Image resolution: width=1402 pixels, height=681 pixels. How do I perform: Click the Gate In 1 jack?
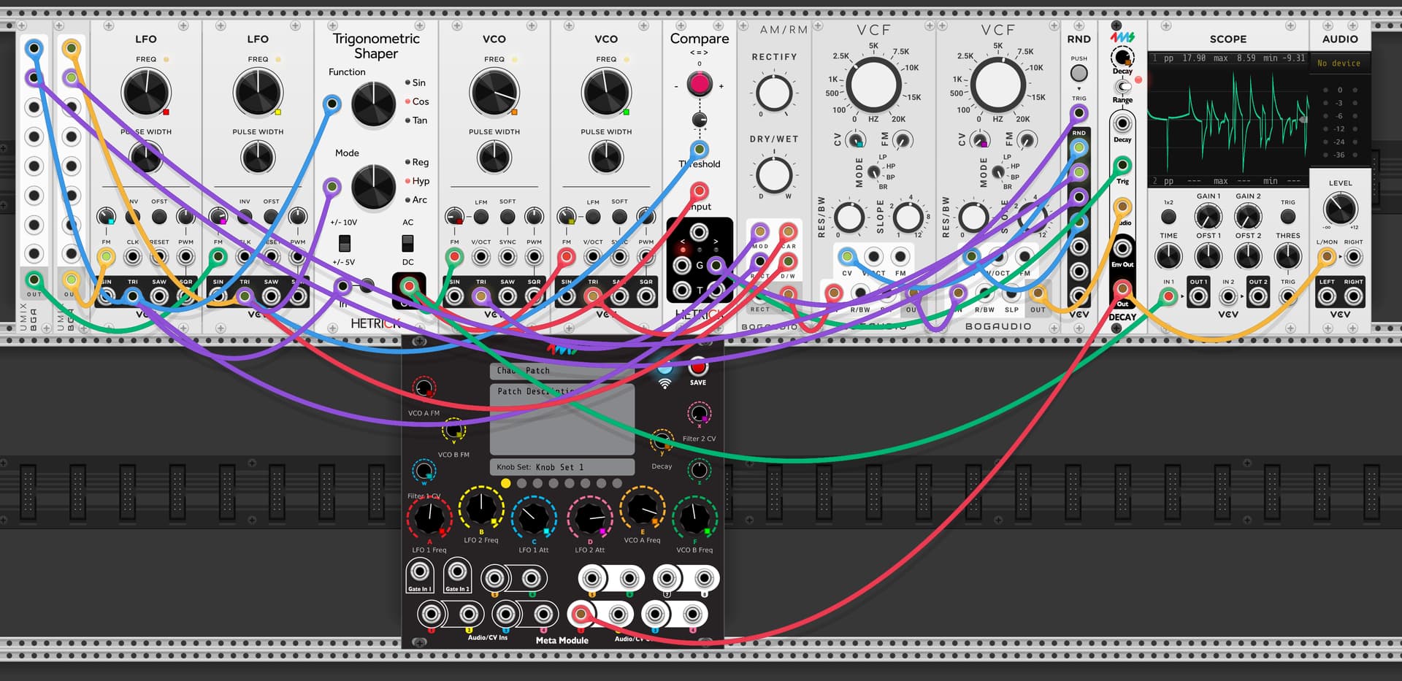pyautogui.click(x=420, y=572)
